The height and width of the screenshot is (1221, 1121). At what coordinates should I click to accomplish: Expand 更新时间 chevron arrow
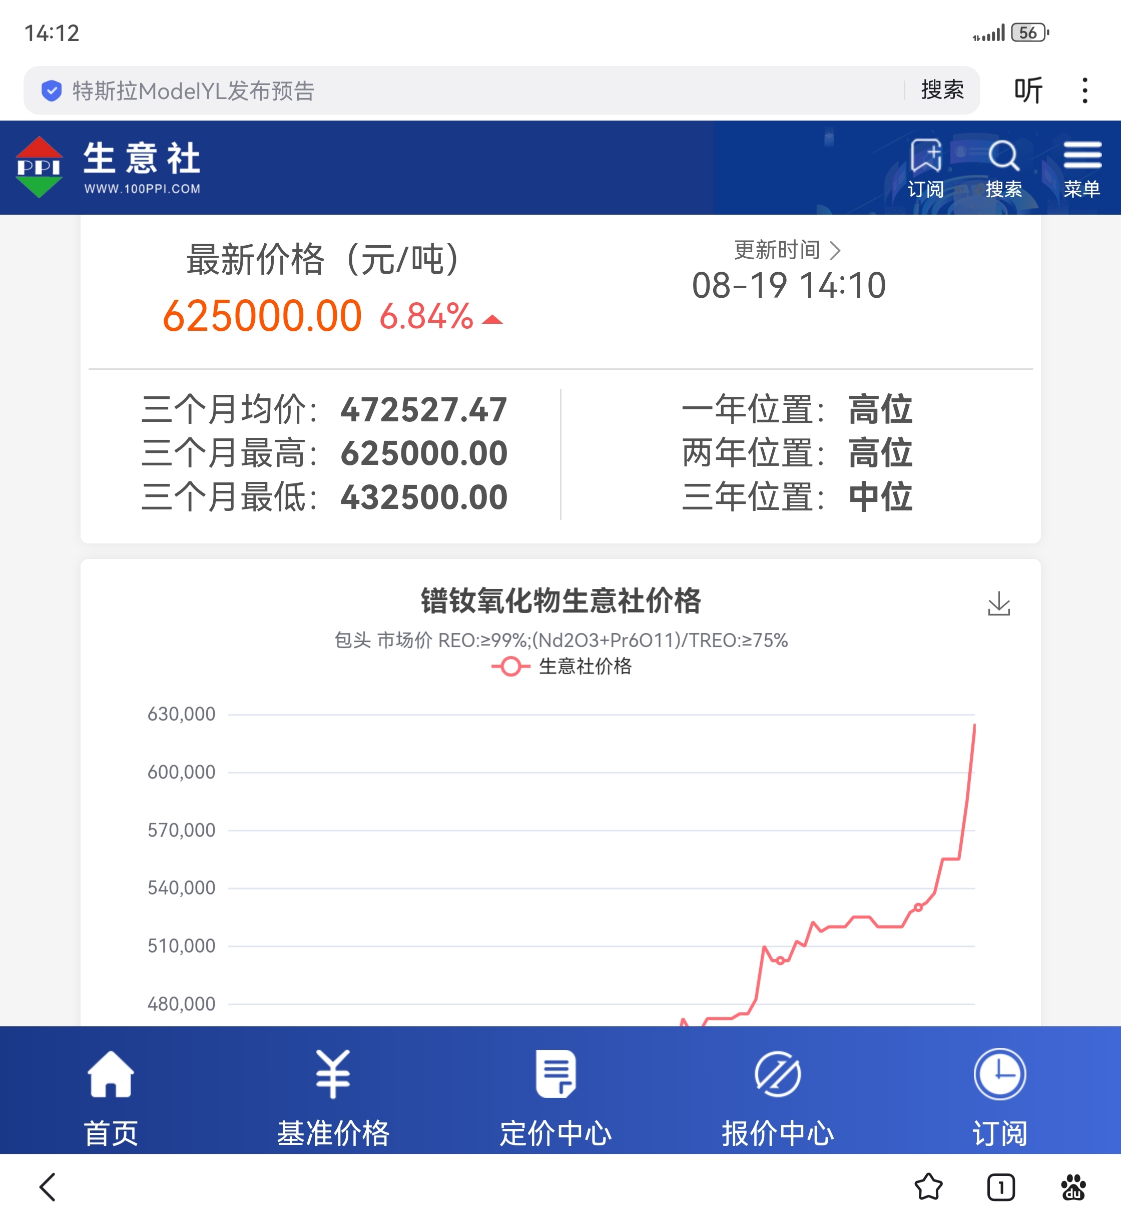835,250
